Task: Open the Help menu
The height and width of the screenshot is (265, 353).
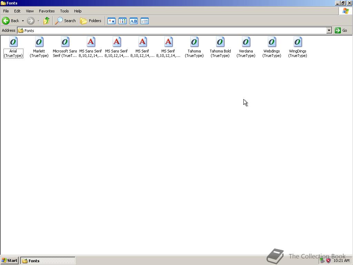Action: (x=78, y=11)
